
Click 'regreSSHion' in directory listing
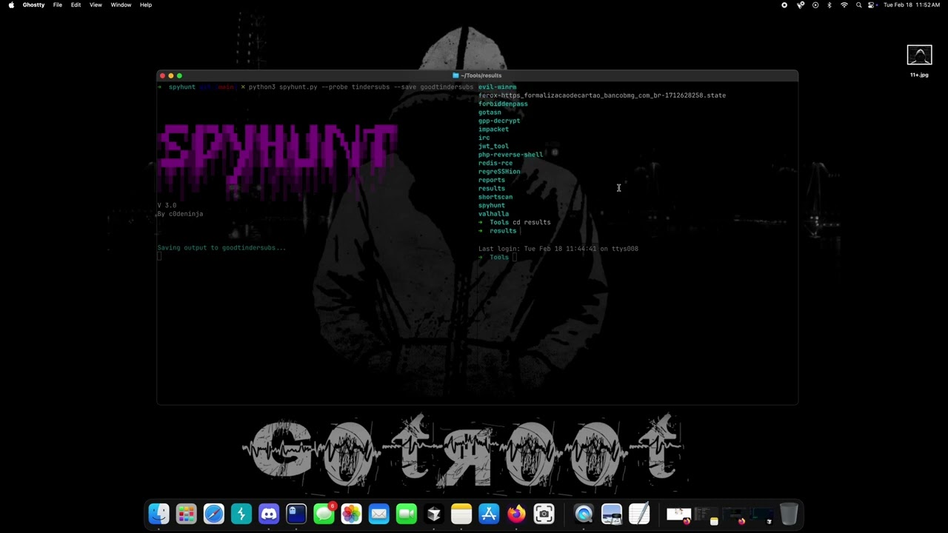499,172
